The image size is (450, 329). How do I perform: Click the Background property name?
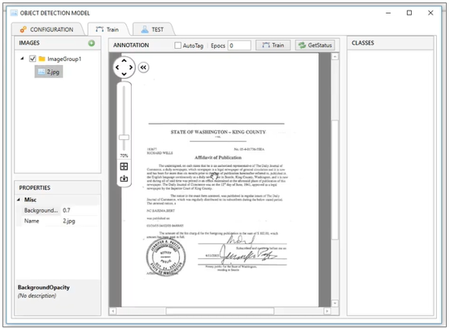point(41,210)
